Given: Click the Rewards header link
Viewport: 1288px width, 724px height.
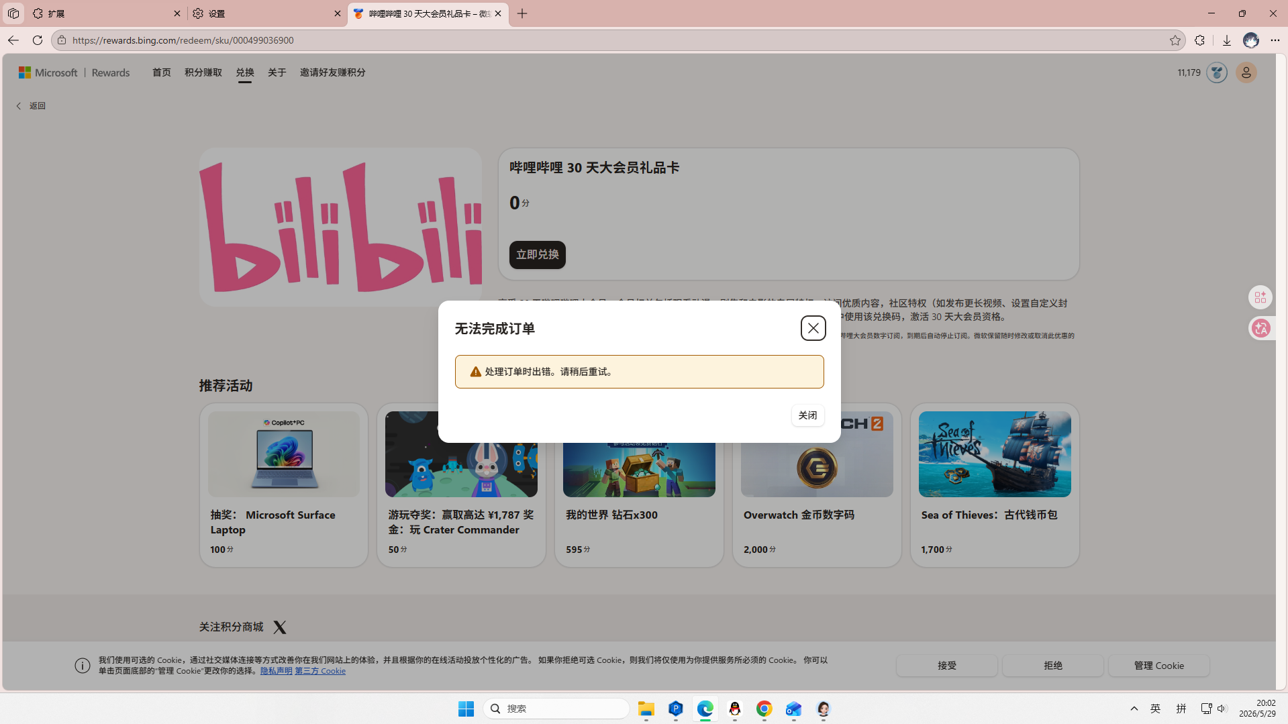Looking at the screenshot, I should point(111,72).
